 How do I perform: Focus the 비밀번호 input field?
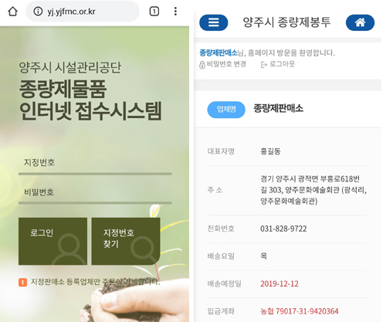click(95, 193)
